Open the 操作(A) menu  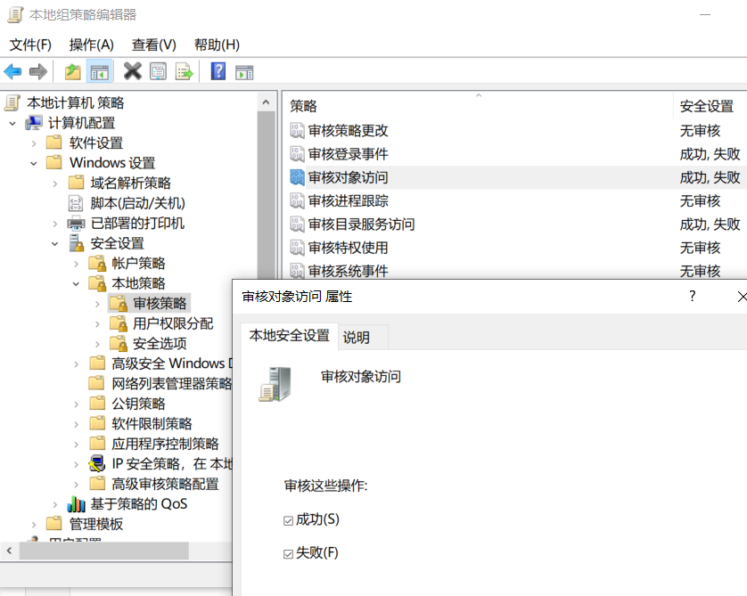pyautogui.click(x=92, y=45)
